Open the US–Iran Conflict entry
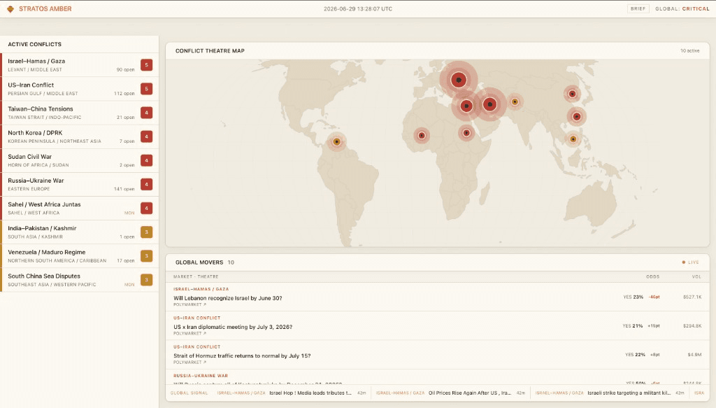 (x=80, y=89)
